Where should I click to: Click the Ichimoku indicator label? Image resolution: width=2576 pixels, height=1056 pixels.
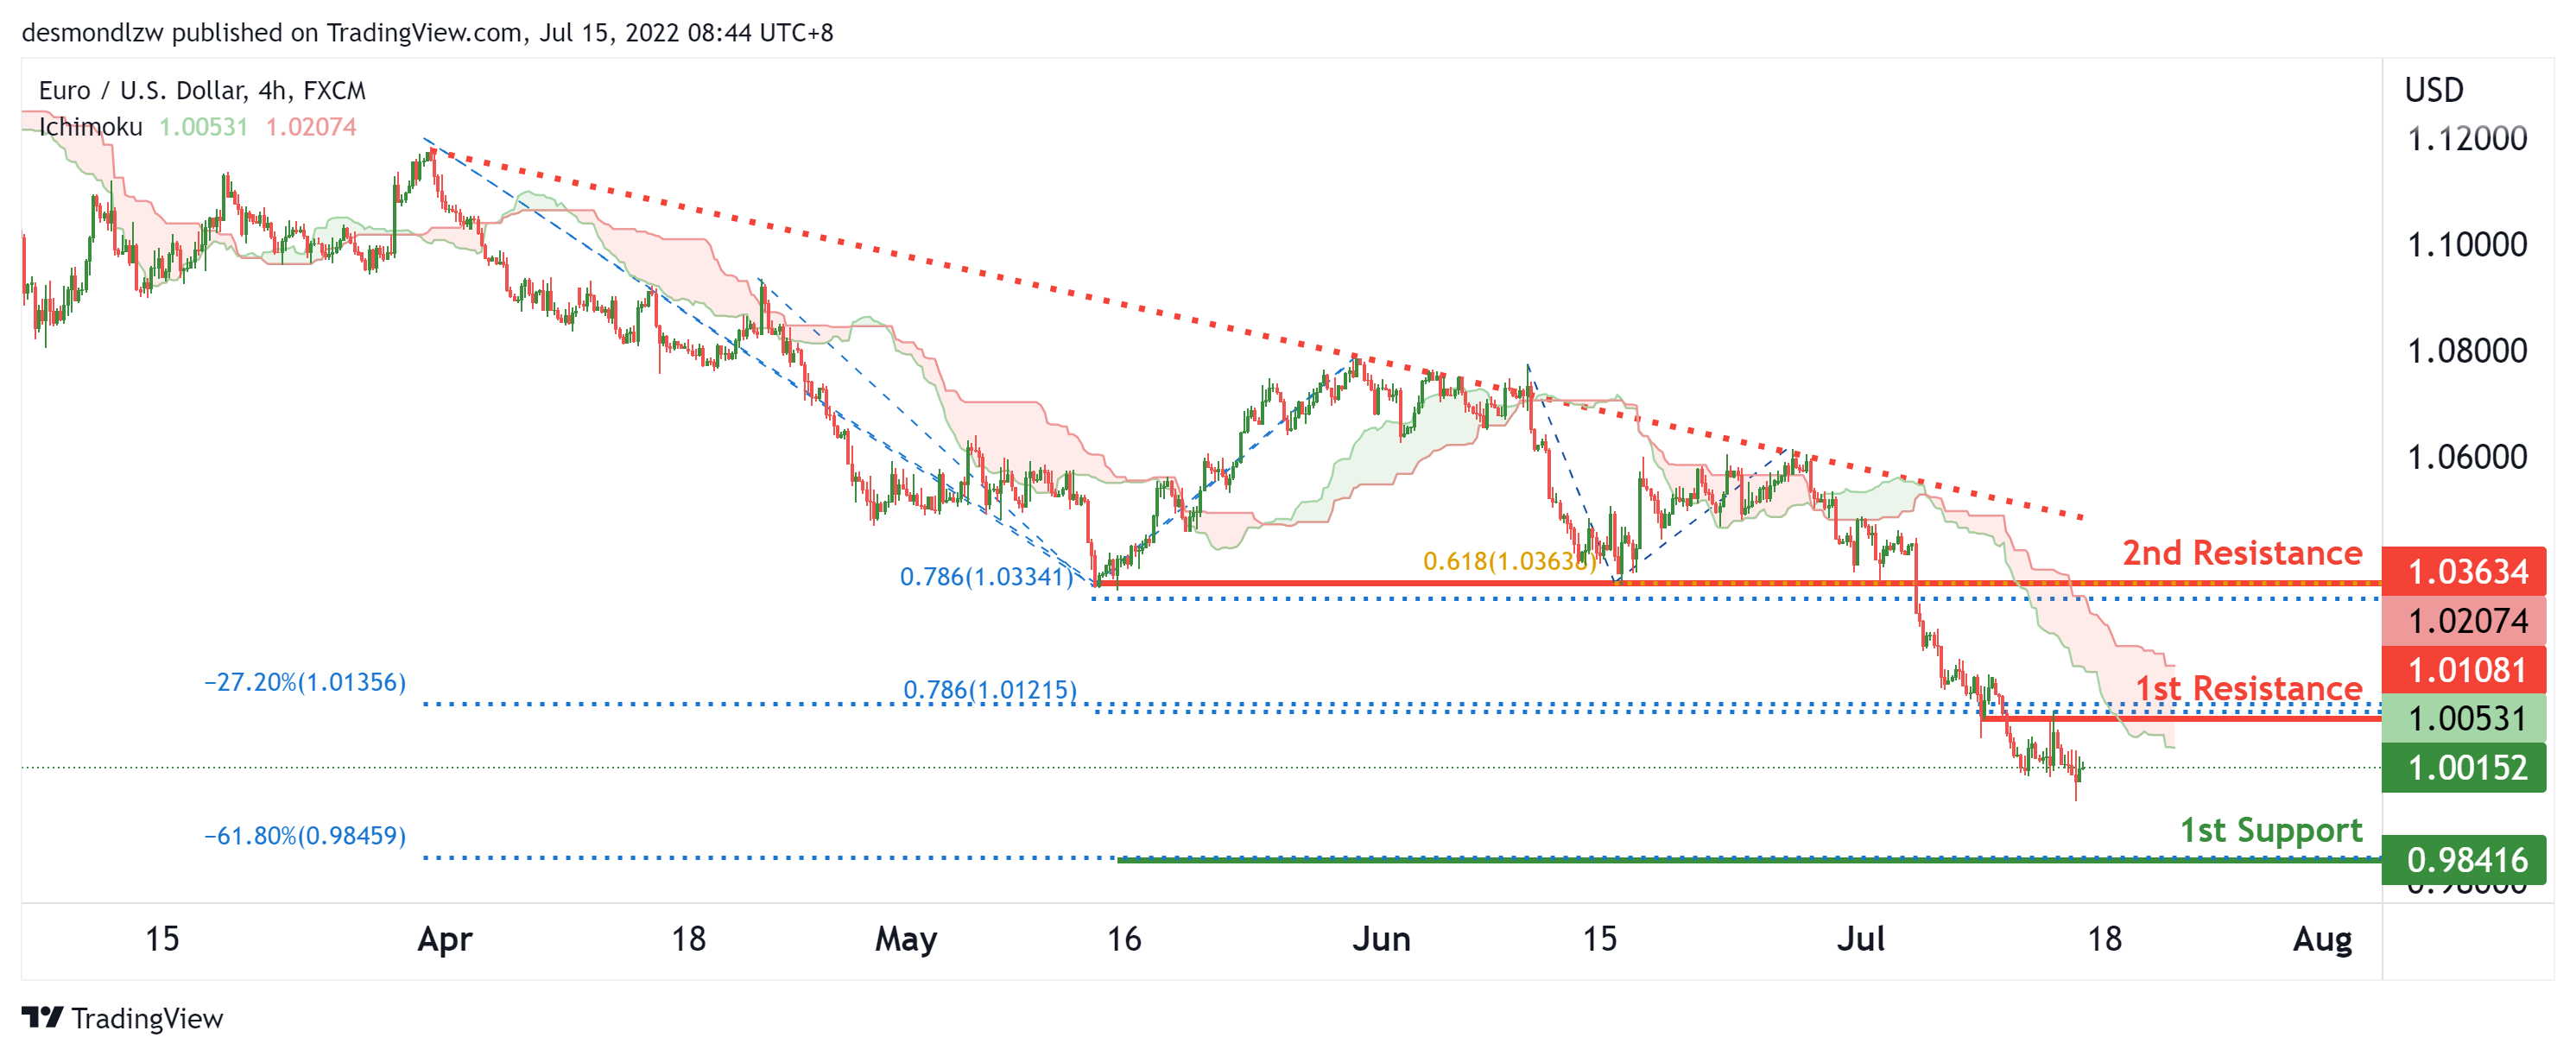click(90, 127)
